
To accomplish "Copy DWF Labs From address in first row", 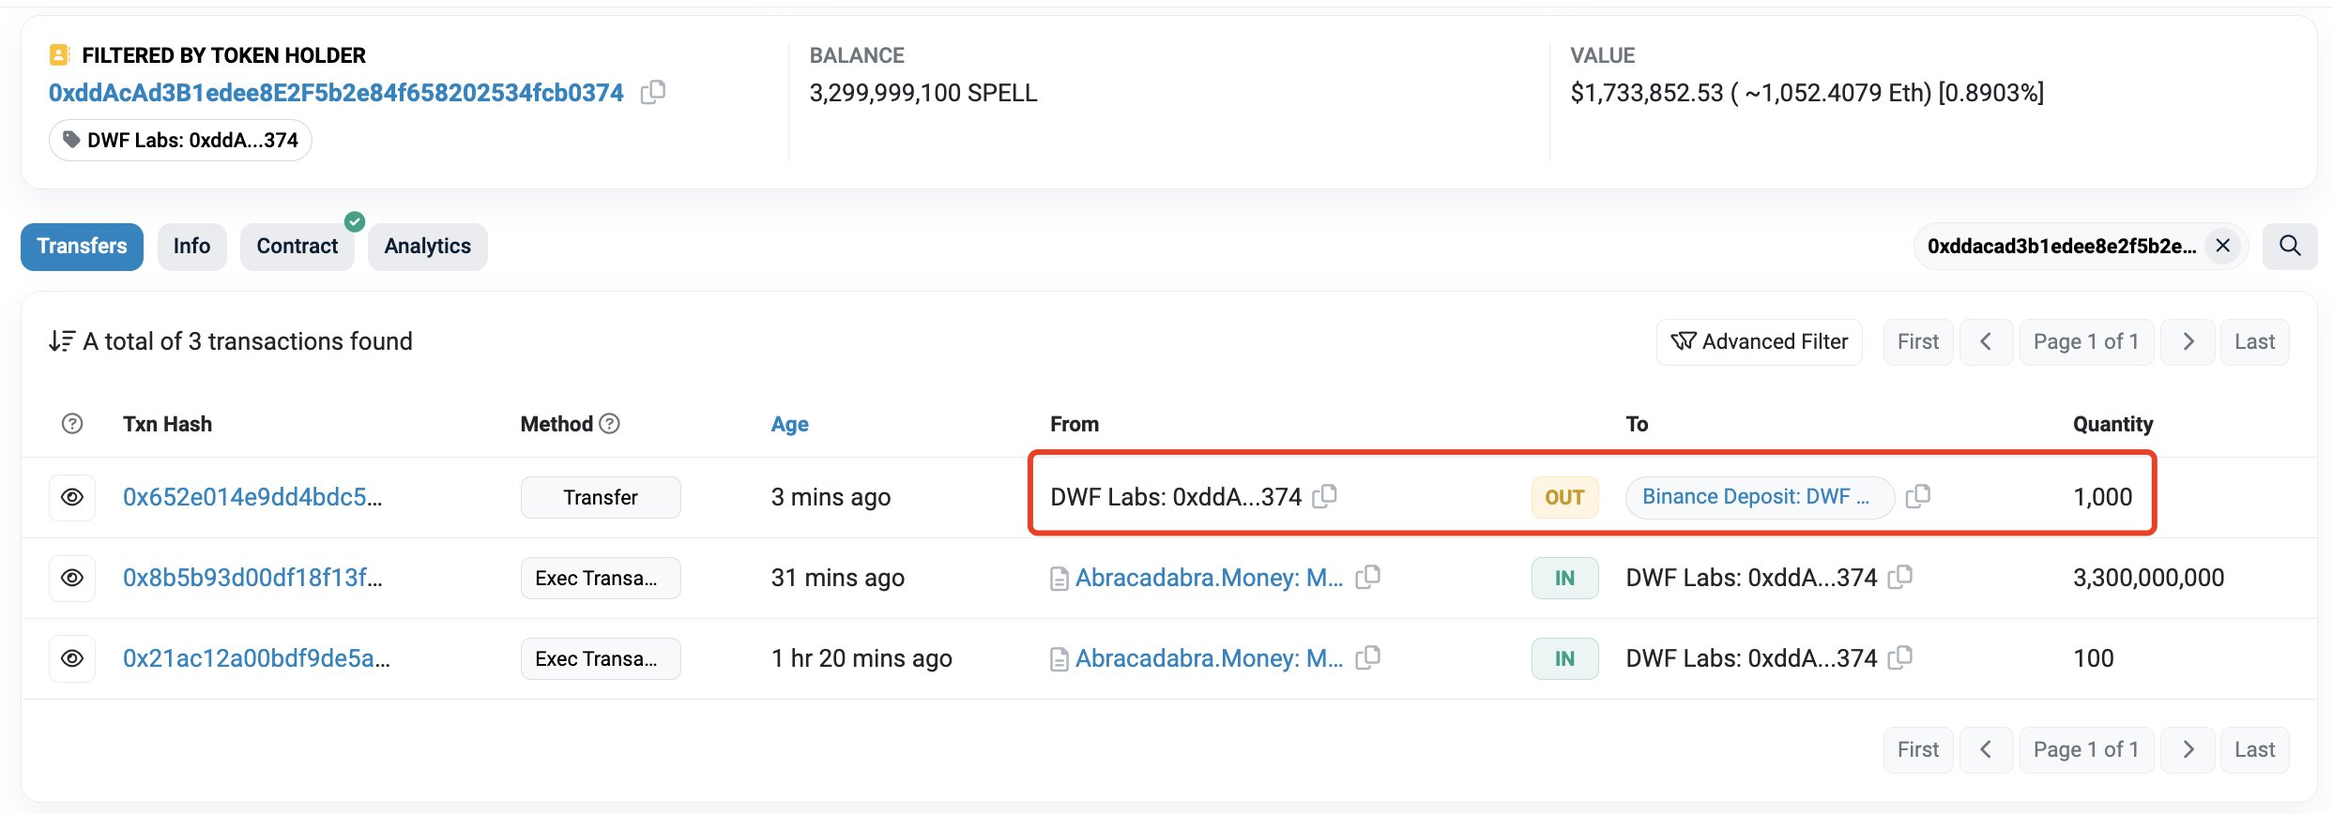I will [x=1324, y=496].
